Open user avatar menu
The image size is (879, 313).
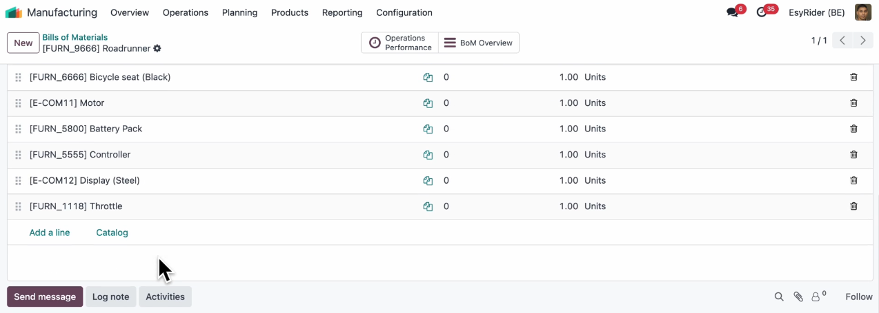pyautogui.click(x=862, y=12)
